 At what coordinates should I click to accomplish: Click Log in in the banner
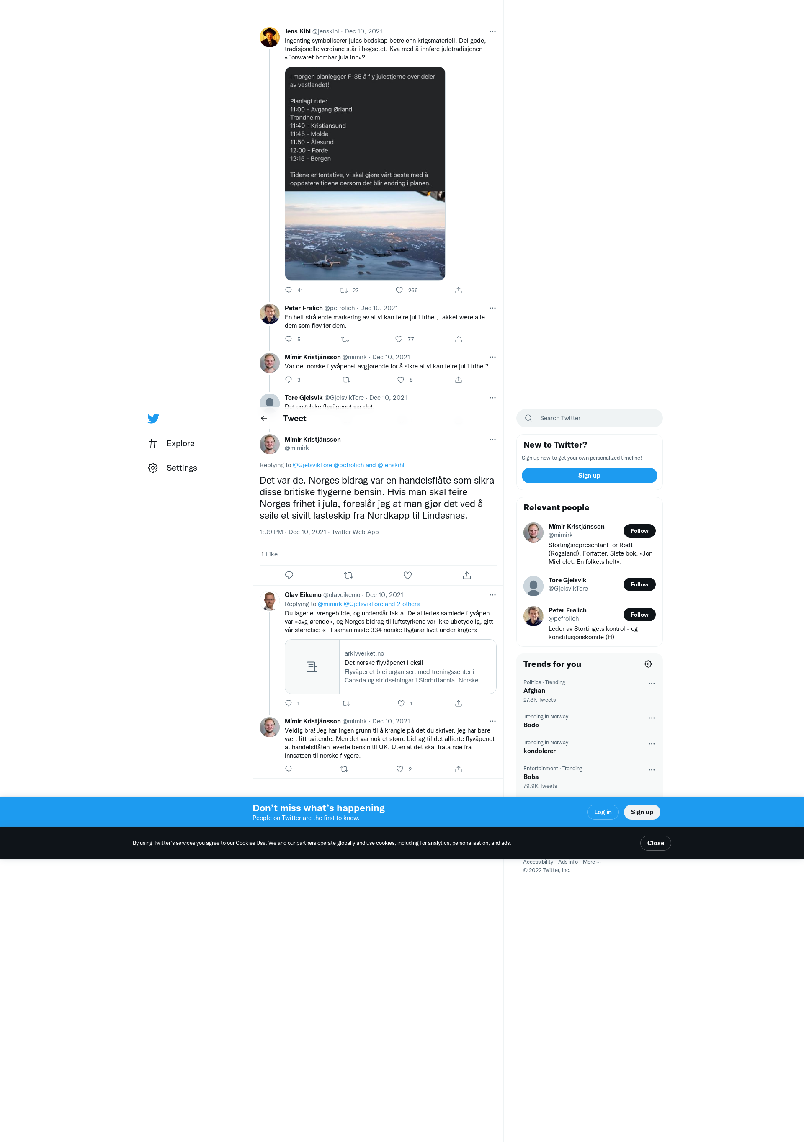click(603, 812)
